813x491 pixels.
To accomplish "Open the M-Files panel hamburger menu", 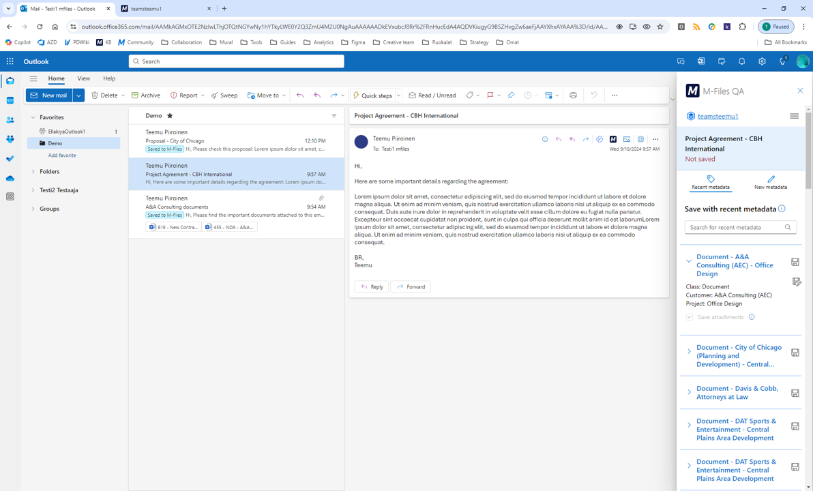I will click(794, 116).
